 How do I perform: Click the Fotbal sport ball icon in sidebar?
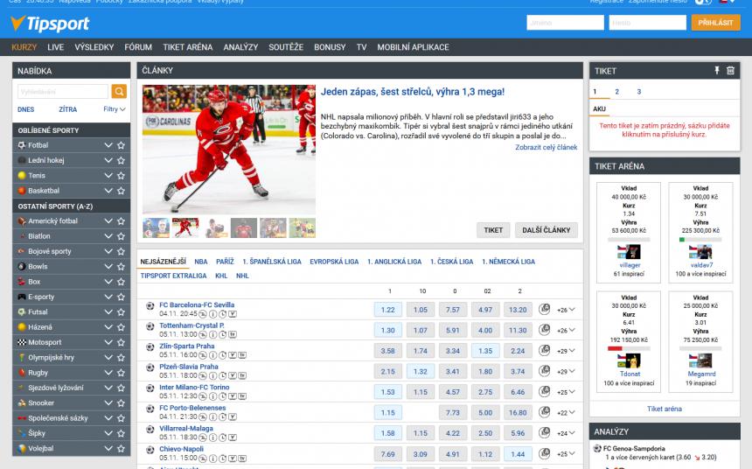point(22,145)
